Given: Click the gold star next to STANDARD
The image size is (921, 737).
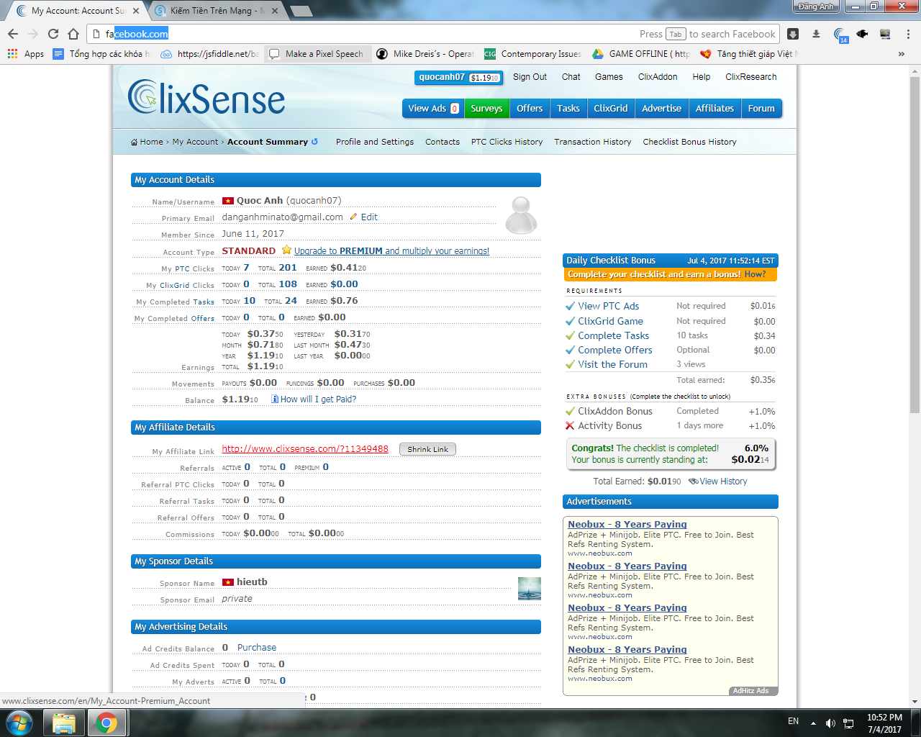Looking at the screenshot, I should 286,250.
